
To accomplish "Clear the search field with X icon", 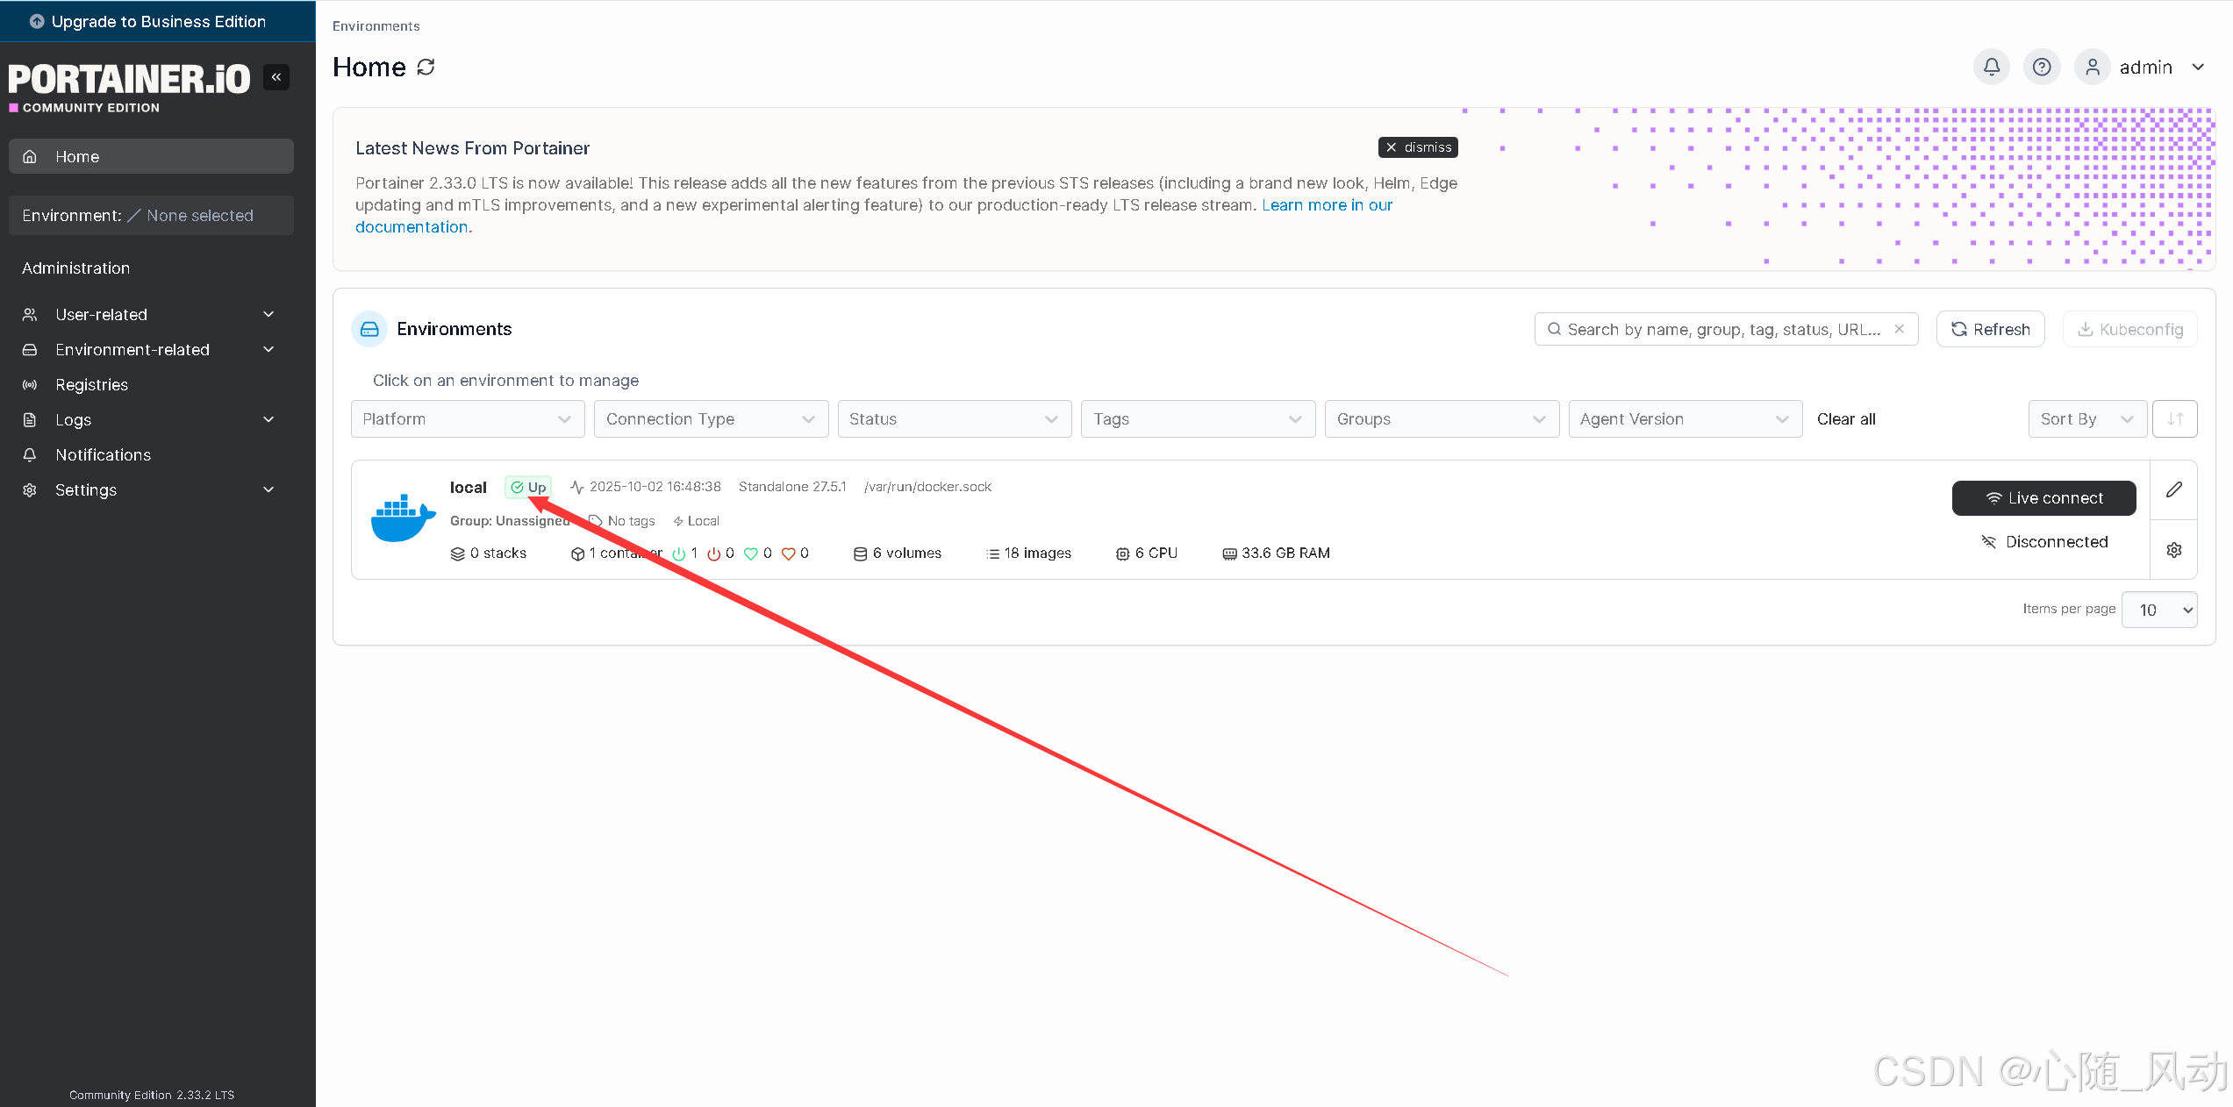I will click(x=1900, y=329).
